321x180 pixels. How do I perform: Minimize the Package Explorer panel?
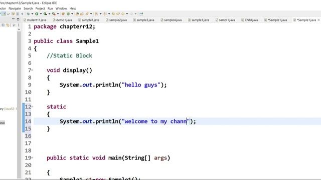point(14,19)
